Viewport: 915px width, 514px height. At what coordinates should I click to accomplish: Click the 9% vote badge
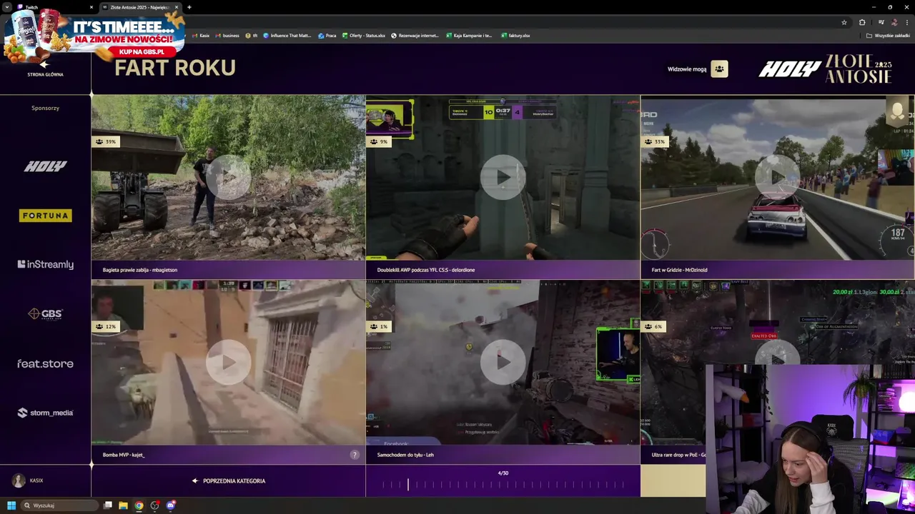point(379,141)
